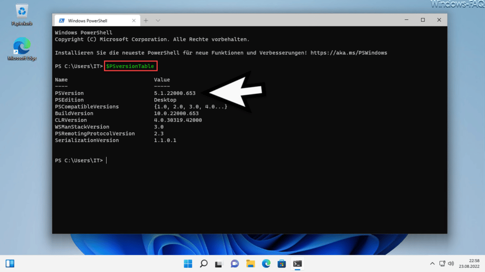The width and height of the screenshot is (485, 272).
Task: Open the Windows Start menu
Action: click(x=188, y=263)
